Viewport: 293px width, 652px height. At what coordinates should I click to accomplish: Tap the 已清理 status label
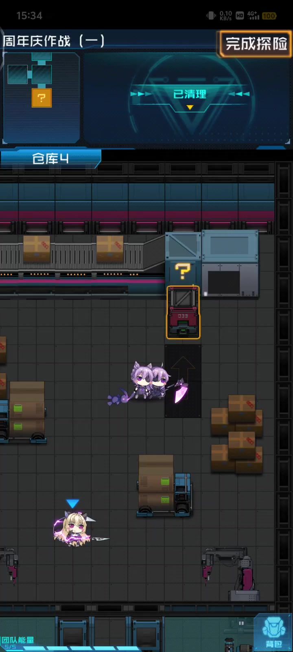click(x=190, y=94)
